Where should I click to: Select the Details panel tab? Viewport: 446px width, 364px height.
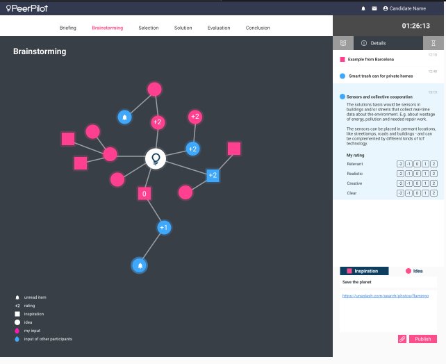388,43
